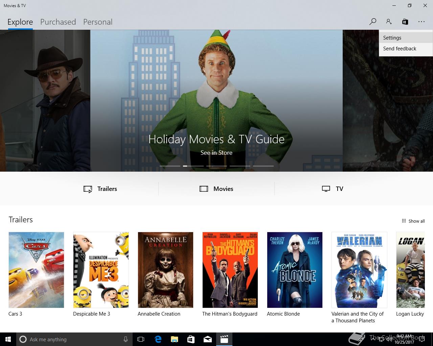433x346 pixels.
Task: Click the Movies film strip icon
Action: [x=204, y=189]
